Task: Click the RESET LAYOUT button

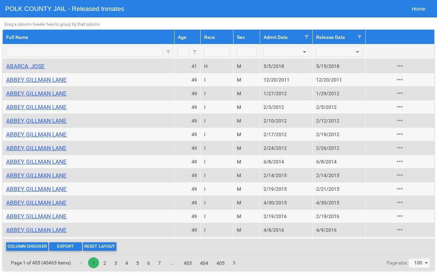Action: [100, 246]
